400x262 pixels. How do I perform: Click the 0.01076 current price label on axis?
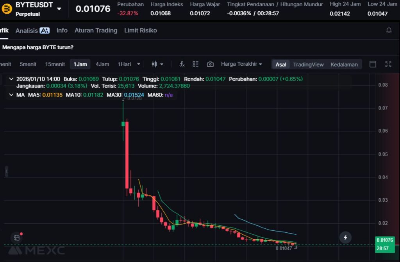[x=385, y=240]
